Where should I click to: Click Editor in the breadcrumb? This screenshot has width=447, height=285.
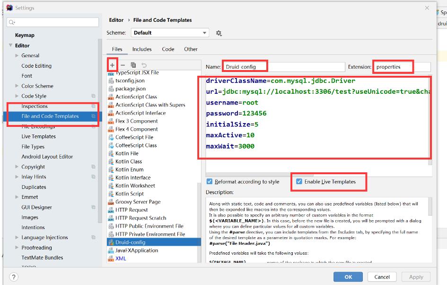point(116,20)
